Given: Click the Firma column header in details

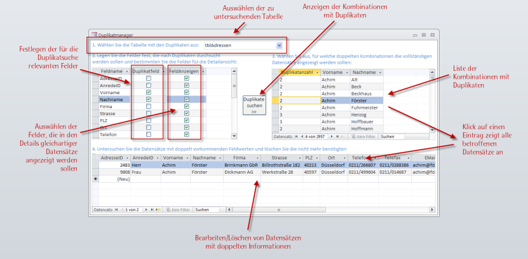Looking at the screenshot, I should [238, 157].
